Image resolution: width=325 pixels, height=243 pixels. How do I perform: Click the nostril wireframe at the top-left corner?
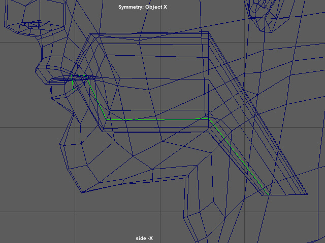coord(30,24)
